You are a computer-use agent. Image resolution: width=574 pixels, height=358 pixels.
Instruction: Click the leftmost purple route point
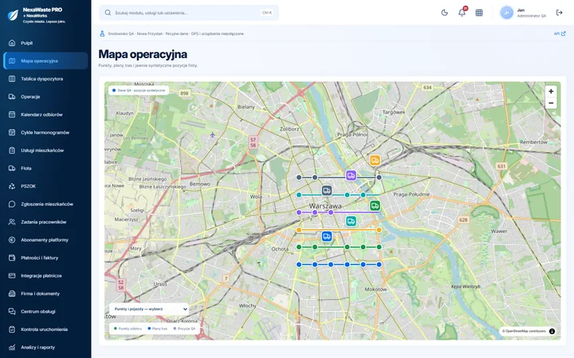point(299,212)
